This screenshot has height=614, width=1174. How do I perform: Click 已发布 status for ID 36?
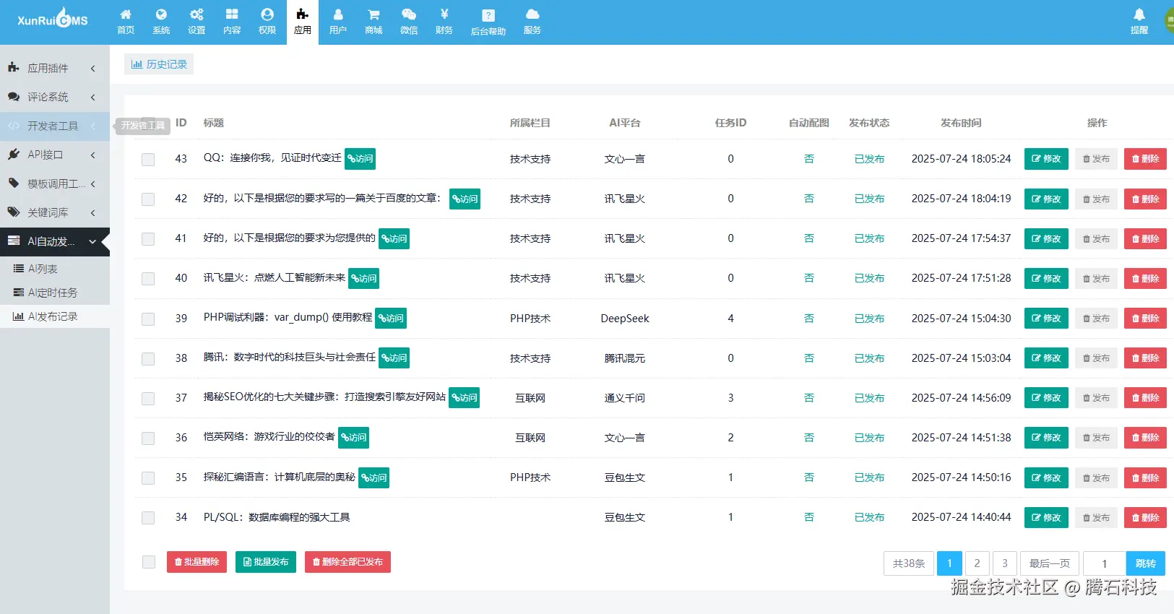869,438
